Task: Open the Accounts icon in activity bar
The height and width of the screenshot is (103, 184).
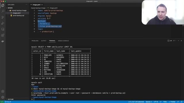Action: pyautogui.click(x=3, y=91)
